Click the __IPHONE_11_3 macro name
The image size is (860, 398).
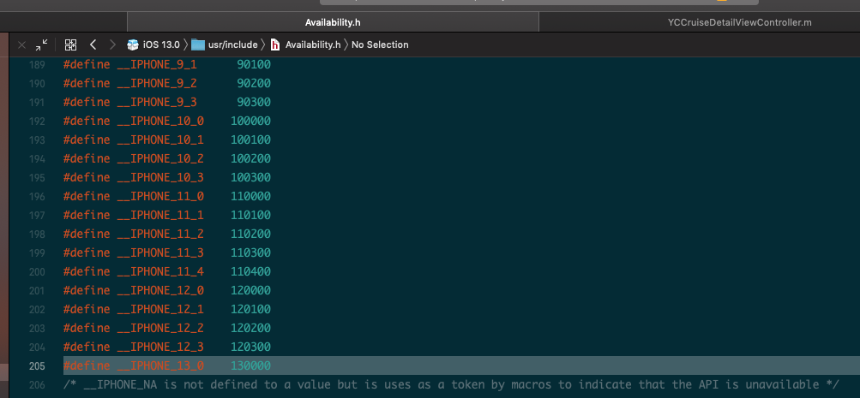coord(160,252)
